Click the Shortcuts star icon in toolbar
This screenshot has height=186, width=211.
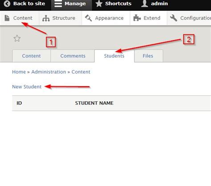click(99, 4)
